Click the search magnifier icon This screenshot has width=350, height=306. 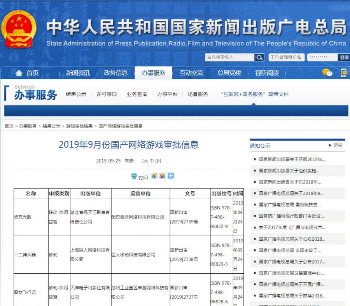coord(259,58)
